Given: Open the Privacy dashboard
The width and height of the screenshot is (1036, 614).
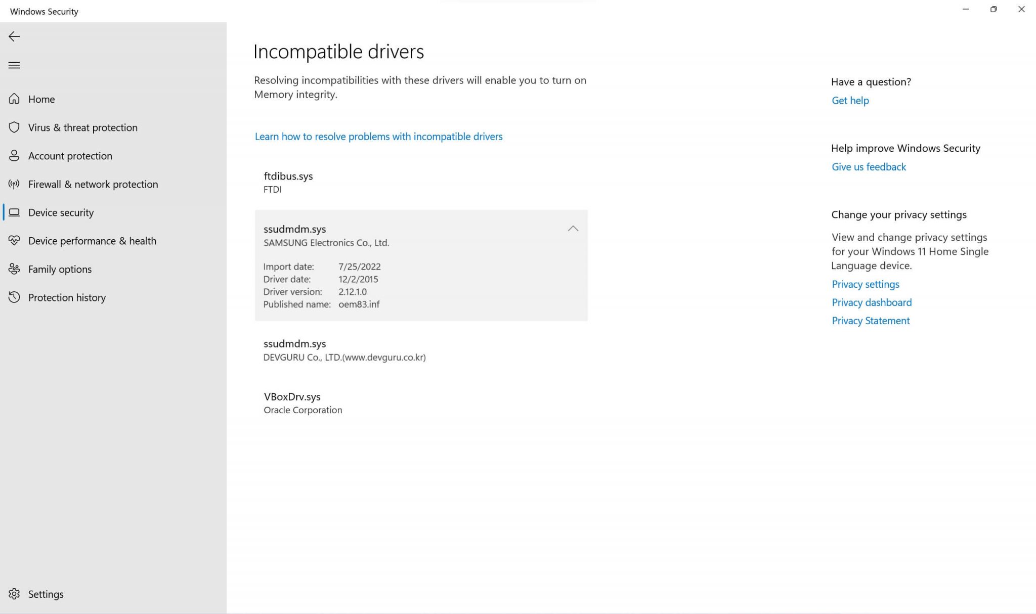Looking at the screenshot, I should (x=871, y=302).
